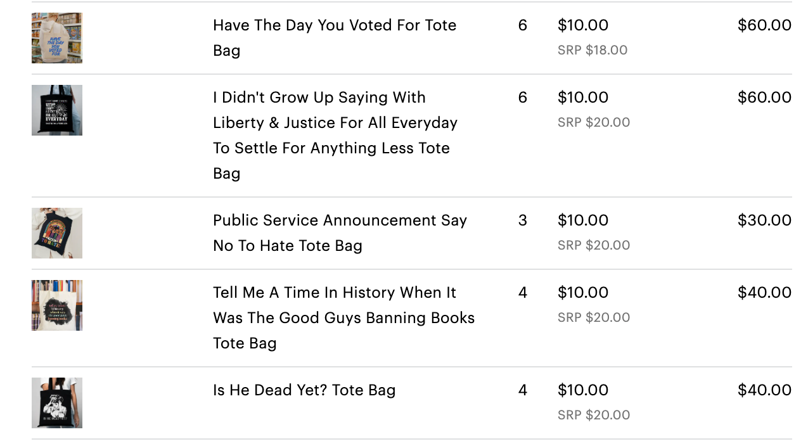Click SRP $20.00 under Is He Dead Yet?
Viewport: 801px width, 446px height.
(x=594, y=415)
